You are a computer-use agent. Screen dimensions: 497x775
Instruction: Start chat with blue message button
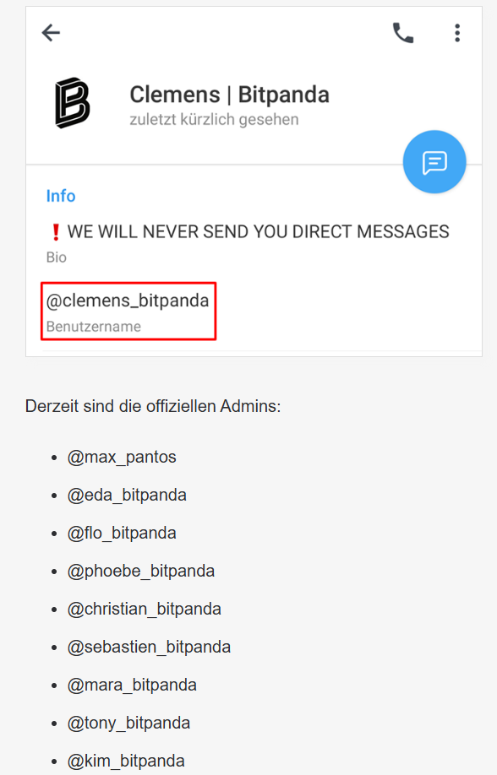coord(434,161)
